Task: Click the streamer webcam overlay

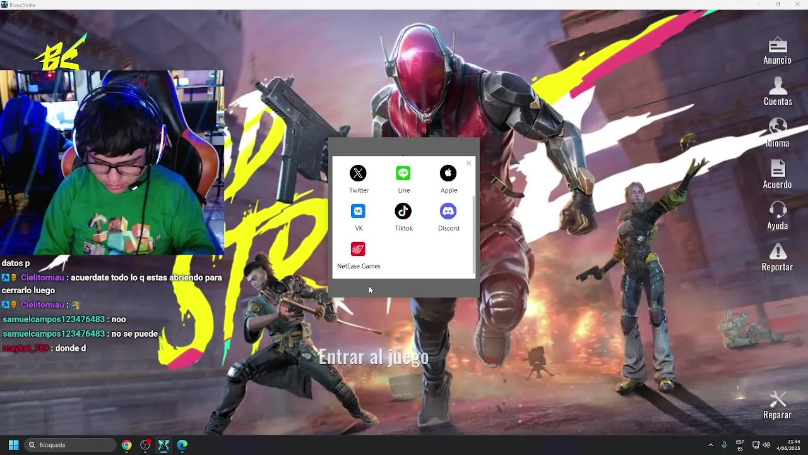Action: (112, 162)
